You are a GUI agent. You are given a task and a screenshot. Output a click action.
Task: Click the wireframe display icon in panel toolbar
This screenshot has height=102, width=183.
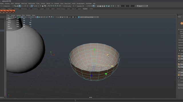pos(36,17)
